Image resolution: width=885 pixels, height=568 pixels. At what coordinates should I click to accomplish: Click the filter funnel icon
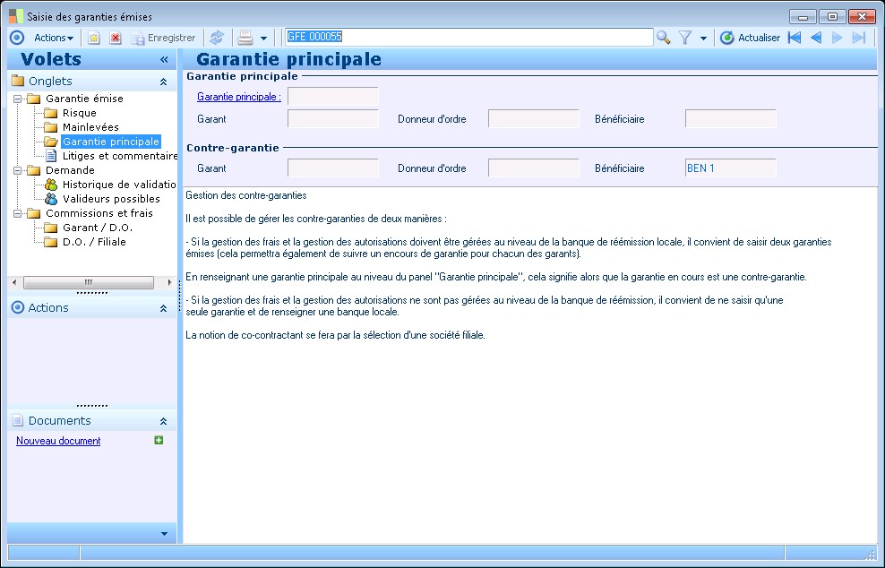[x=685, y=38]
